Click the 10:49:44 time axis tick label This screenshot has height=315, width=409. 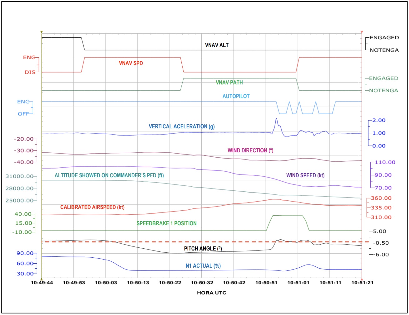coord(42,283)
